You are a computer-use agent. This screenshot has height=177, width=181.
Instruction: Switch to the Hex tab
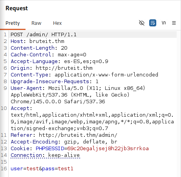tap(57, 23)
